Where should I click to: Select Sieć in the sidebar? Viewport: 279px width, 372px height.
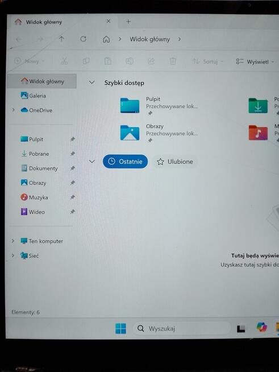coord(30,255)
